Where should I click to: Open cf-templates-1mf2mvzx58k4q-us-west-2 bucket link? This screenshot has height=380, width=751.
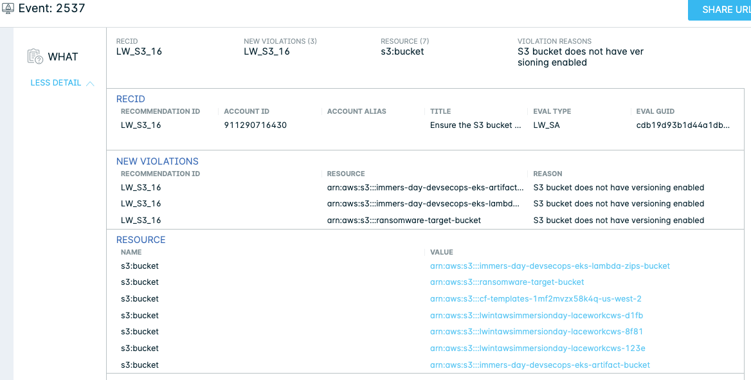pos(536,299)
